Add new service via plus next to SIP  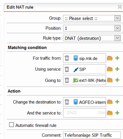click(x=117, y=69)
